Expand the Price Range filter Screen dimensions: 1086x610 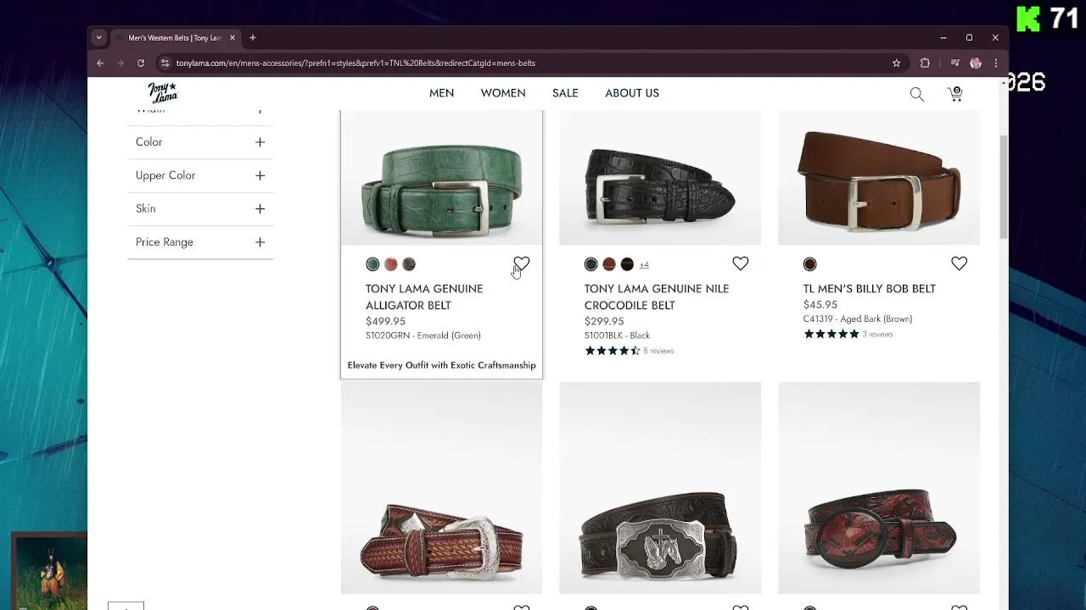pyautogui.click(x=260, y=242)
